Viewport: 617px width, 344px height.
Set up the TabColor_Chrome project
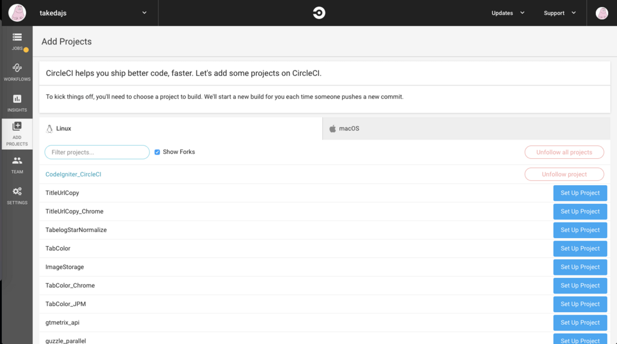coord(580,286)
